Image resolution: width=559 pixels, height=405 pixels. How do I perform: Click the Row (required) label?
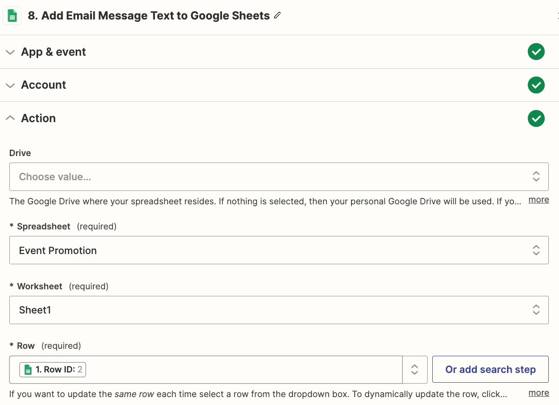pyautogui.click(x=45, y=346)
